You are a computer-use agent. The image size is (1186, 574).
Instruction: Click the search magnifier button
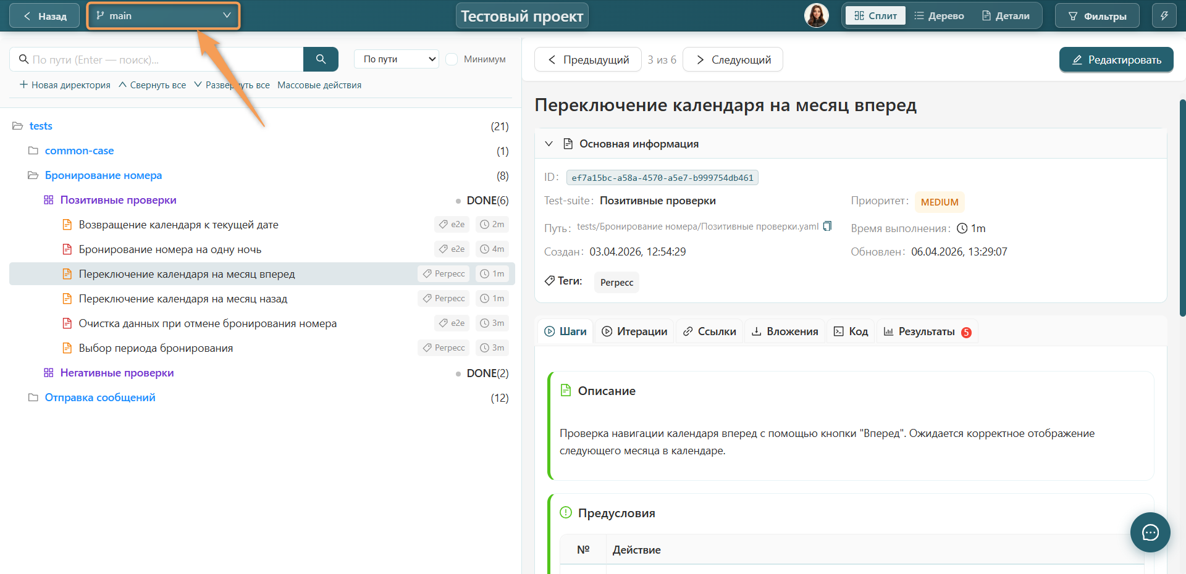tap(321, 59)
